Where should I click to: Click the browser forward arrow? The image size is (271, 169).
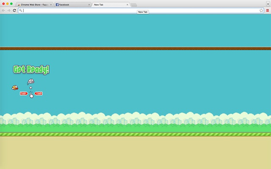(x=9, y=11)
